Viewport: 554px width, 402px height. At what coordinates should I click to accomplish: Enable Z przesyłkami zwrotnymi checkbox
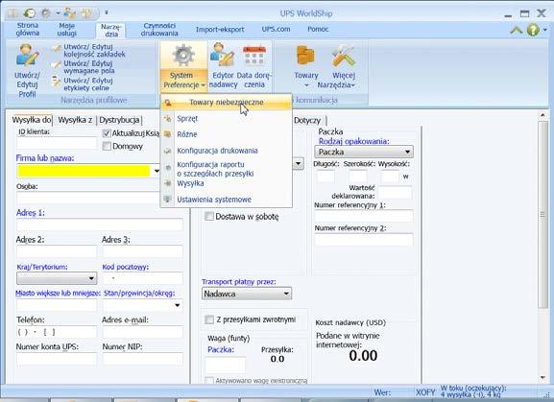pos(209,319)
